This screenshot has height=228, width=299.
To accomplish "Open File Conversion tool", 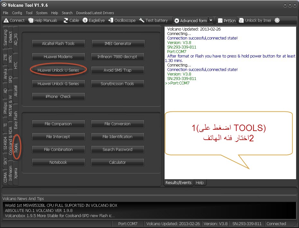I will click(117, 124).
